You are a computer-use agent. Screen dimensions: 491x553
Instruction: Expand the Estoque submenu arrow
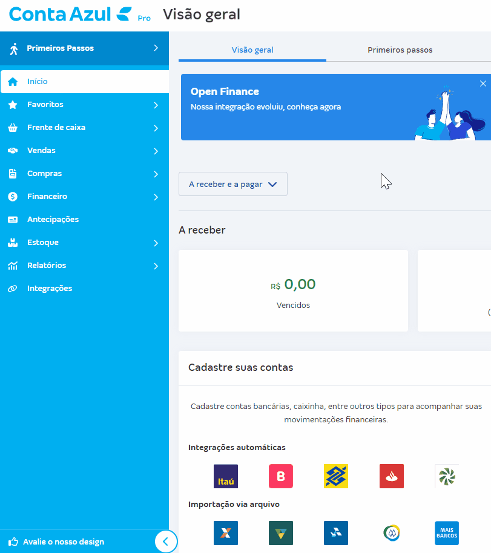tap(156, 243)
